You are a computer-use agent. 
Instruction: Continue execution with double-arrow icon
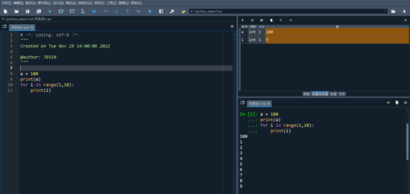[x=139, y=11]
